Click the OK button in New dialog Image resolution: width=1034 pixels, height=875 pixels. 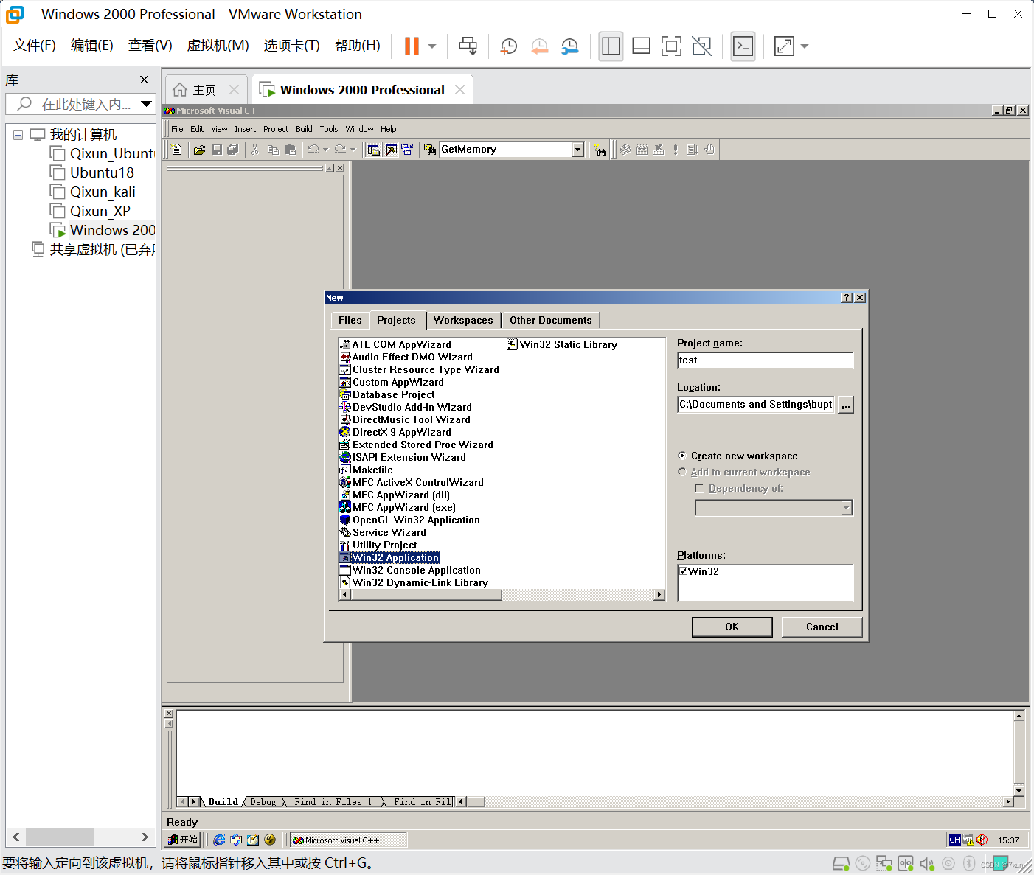732,627
